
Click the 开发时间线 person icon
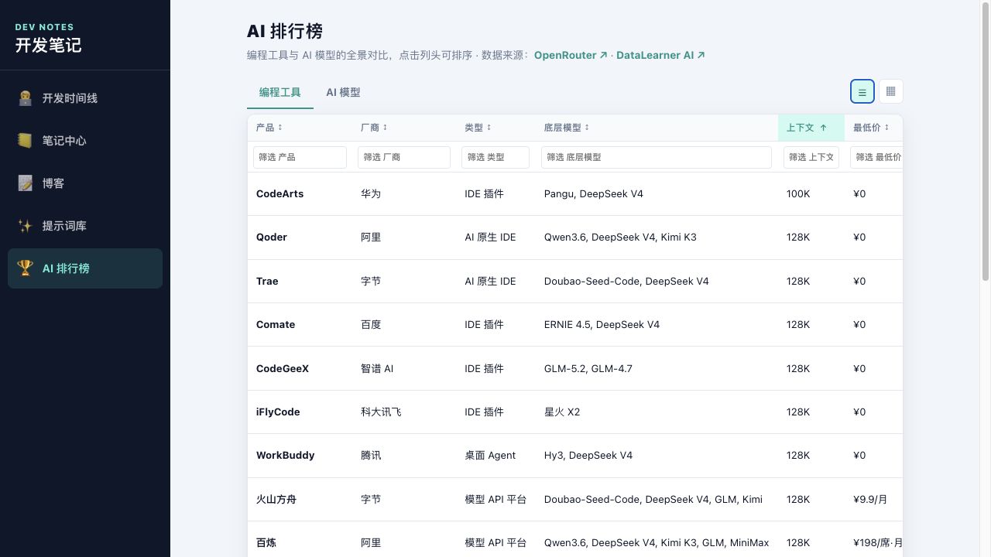click(x=25, y=98)
